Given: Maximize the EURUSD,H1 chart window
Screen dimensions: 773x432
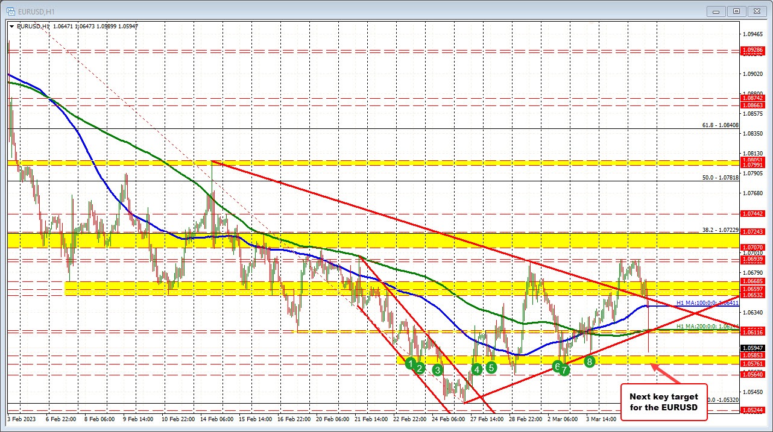Looking at the screenshot, I should [x=737, y=11].
